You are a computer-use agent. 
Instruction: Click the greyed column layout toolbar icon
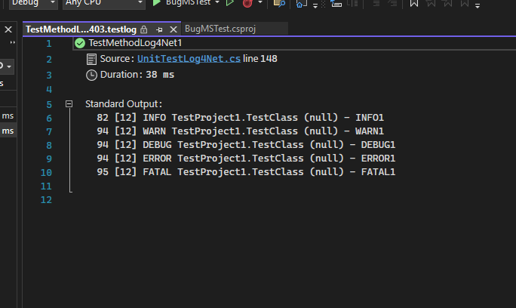(353, 3)
